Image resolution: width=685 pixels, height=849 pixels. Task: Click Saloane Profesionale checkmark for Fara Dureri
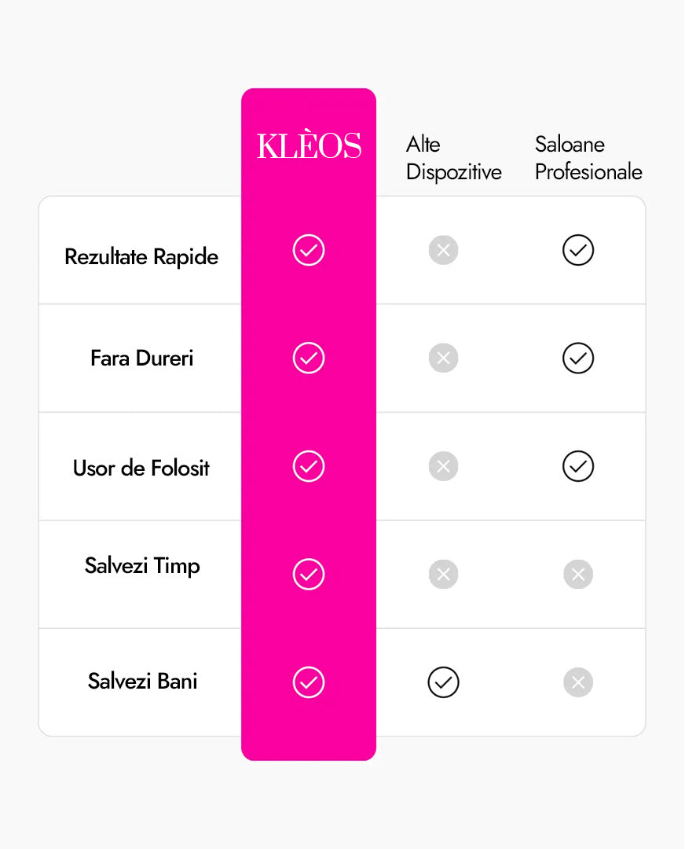pyautogui.click(x=578, y=358)
